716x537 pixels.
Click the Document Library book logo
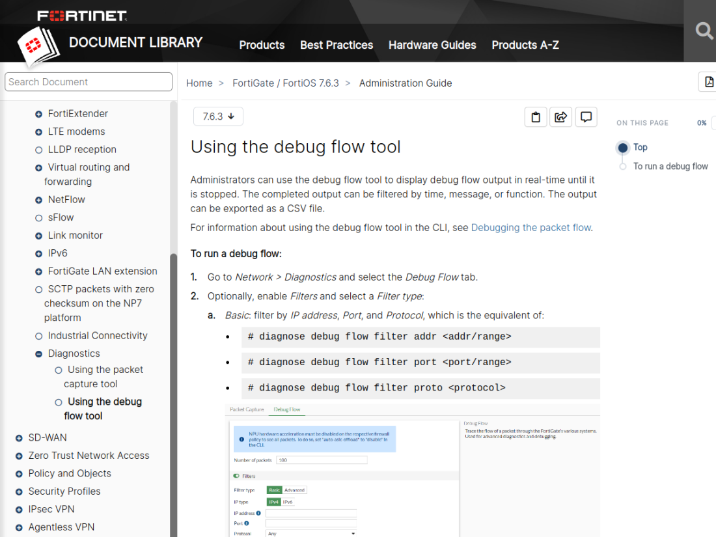click(39, 46)
